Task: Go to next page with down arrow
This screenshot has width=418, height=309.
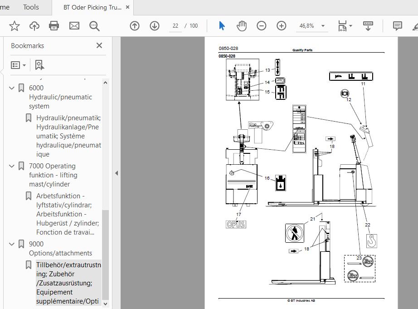Action: coord(155,26)
